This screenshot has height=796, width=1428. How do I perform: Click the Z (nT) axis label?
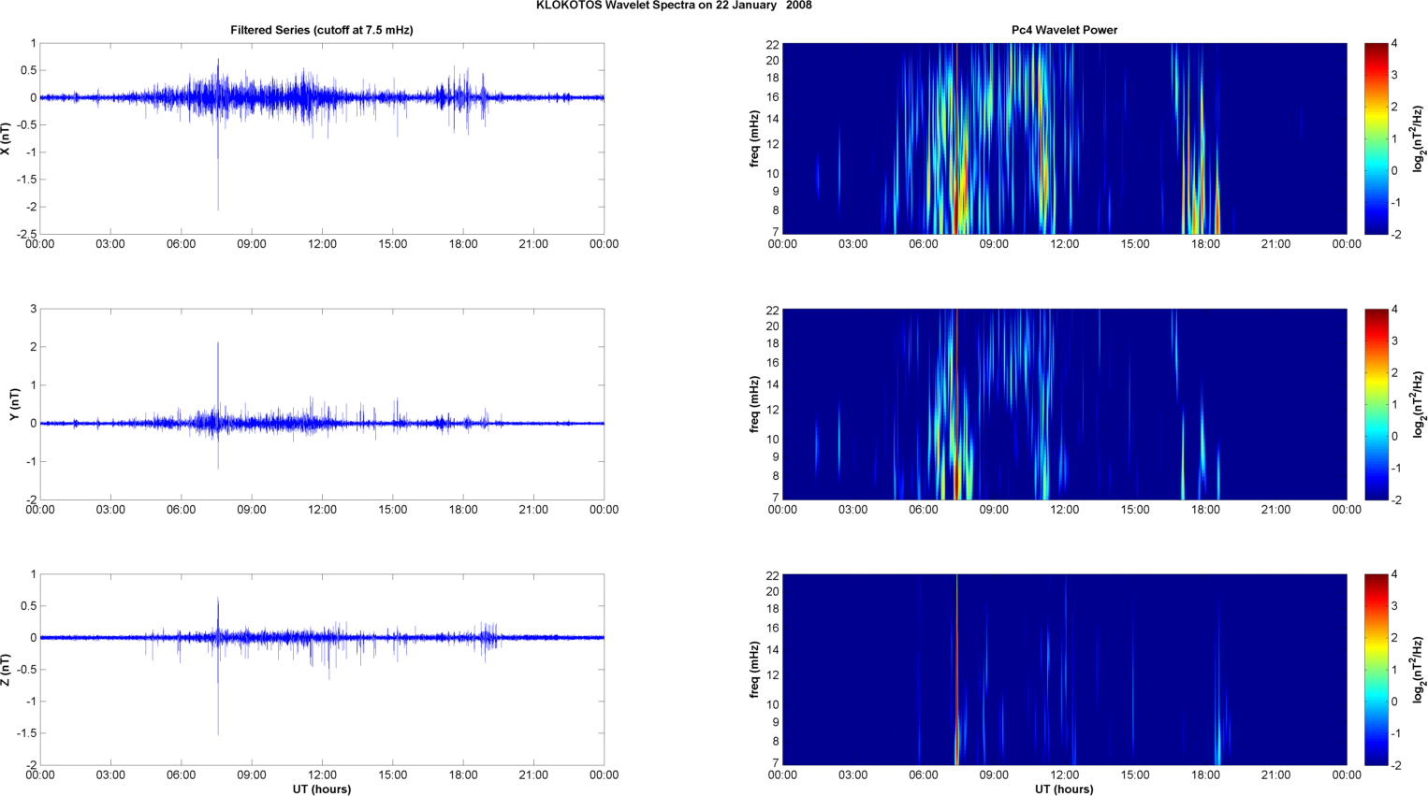(7, 670)
